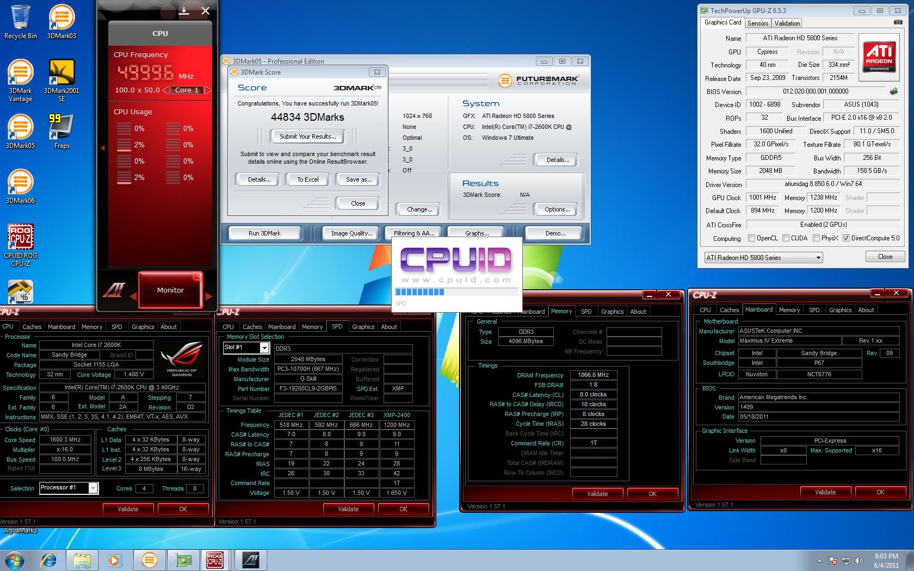
Task: Click the Run 3DMark button
Action: pos(264,233)
